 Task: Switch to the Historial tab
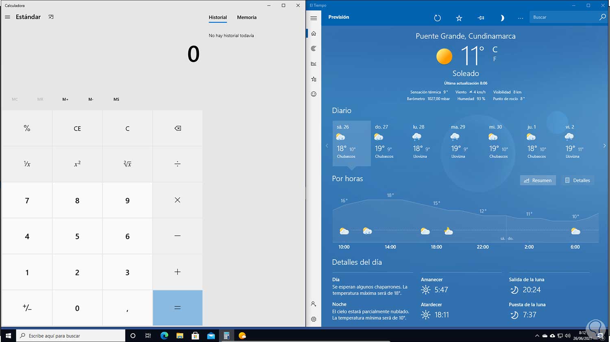[218, 17]
